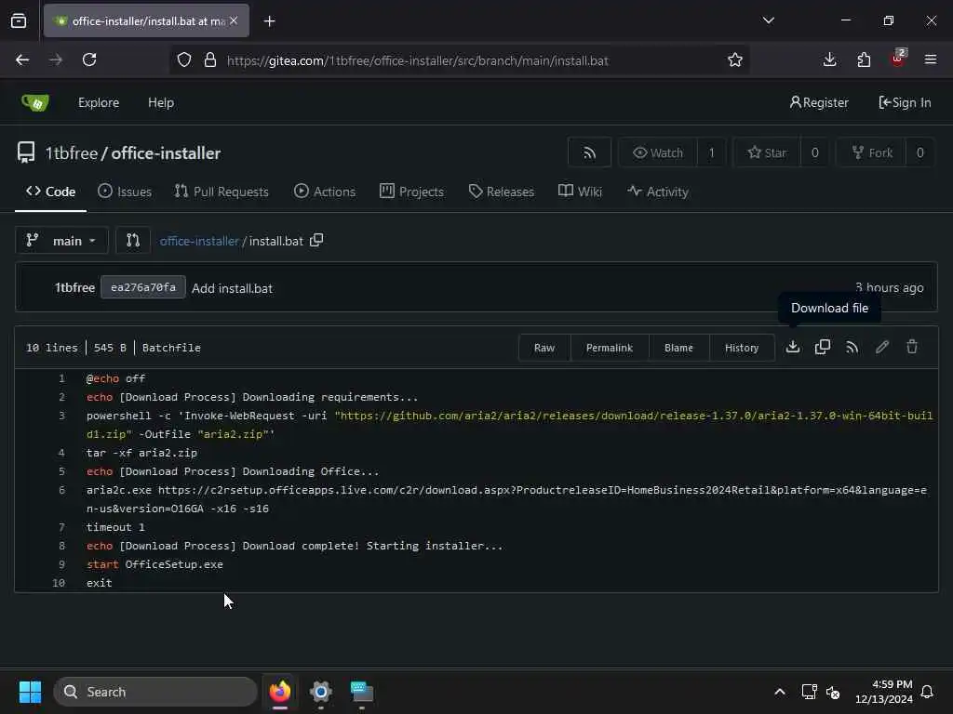Click the Blame button

pos(678,348)
